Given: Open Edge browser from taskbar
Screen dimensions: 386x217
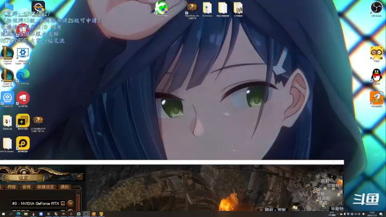Looking at the screenshot, I should click(x=18, y=214).
